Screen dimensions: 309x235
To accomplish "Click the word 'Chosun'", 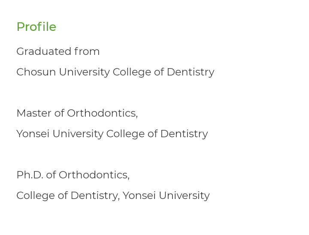I will pos(36,72).
